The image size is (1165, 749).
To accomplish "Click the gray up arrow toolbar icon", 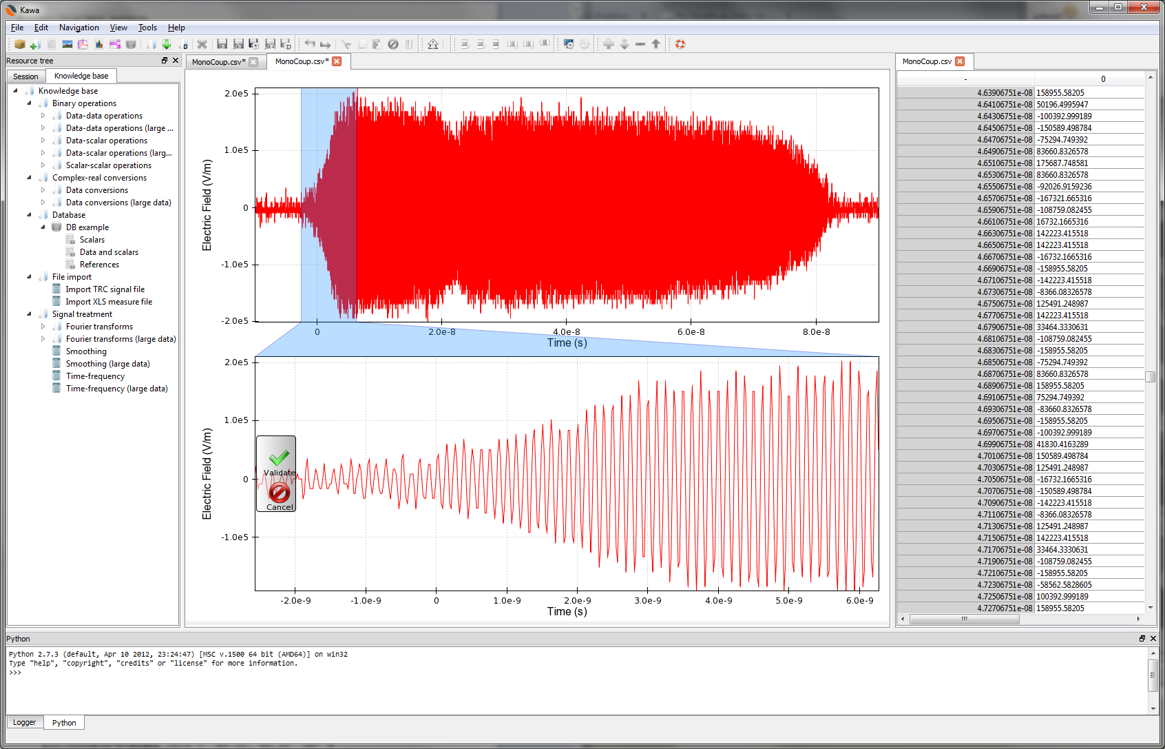I will pos(656,44).
